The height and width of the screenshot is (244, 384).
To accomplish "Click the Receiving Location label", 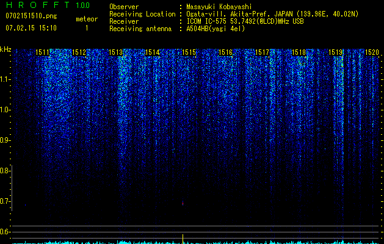I will click(x=142, y=14).
